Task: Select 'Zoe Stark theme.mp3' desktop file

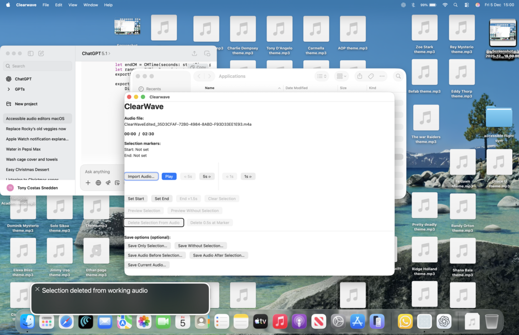Action: (424, 34)
